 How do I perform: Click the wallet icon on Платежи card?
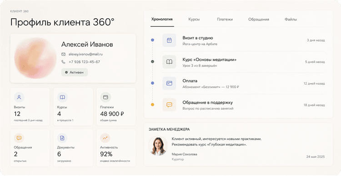[x=105, y=97]
